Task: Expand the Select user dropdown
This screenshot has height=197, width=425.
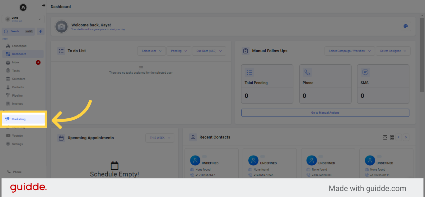Action: pyautogui.click(x=151, y=51)
